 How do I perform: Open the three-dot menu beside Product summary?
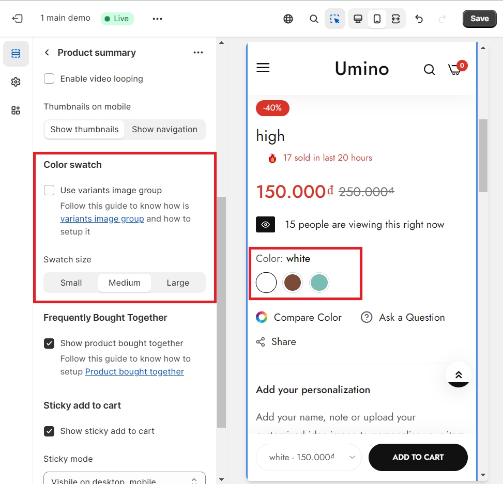coord(198,53)
